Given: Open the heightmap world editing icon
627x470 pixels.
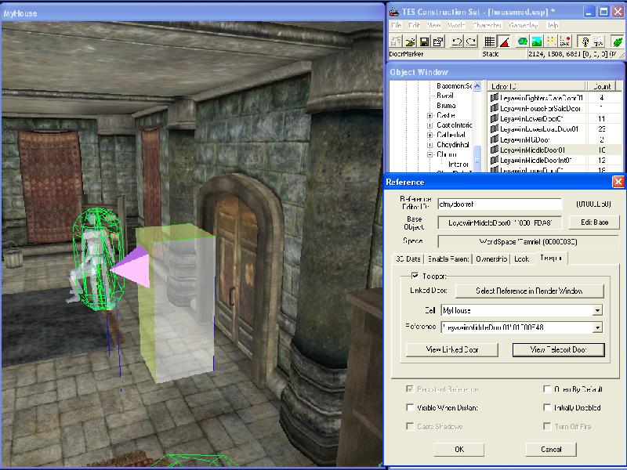Looking at the screenshot, I should 523,42.
